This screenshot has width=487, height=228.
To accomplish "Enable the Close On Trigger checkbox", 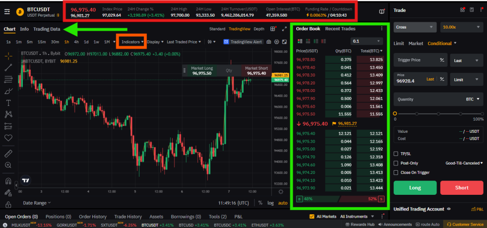I will 396,173.
